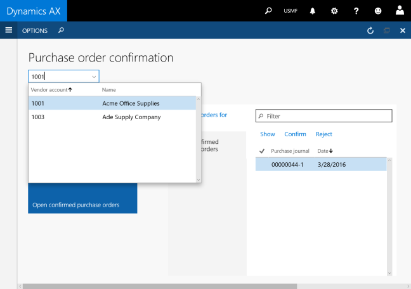Click search icon next to OPTIONS
This screenshot has width=411, height=289.
61,30
